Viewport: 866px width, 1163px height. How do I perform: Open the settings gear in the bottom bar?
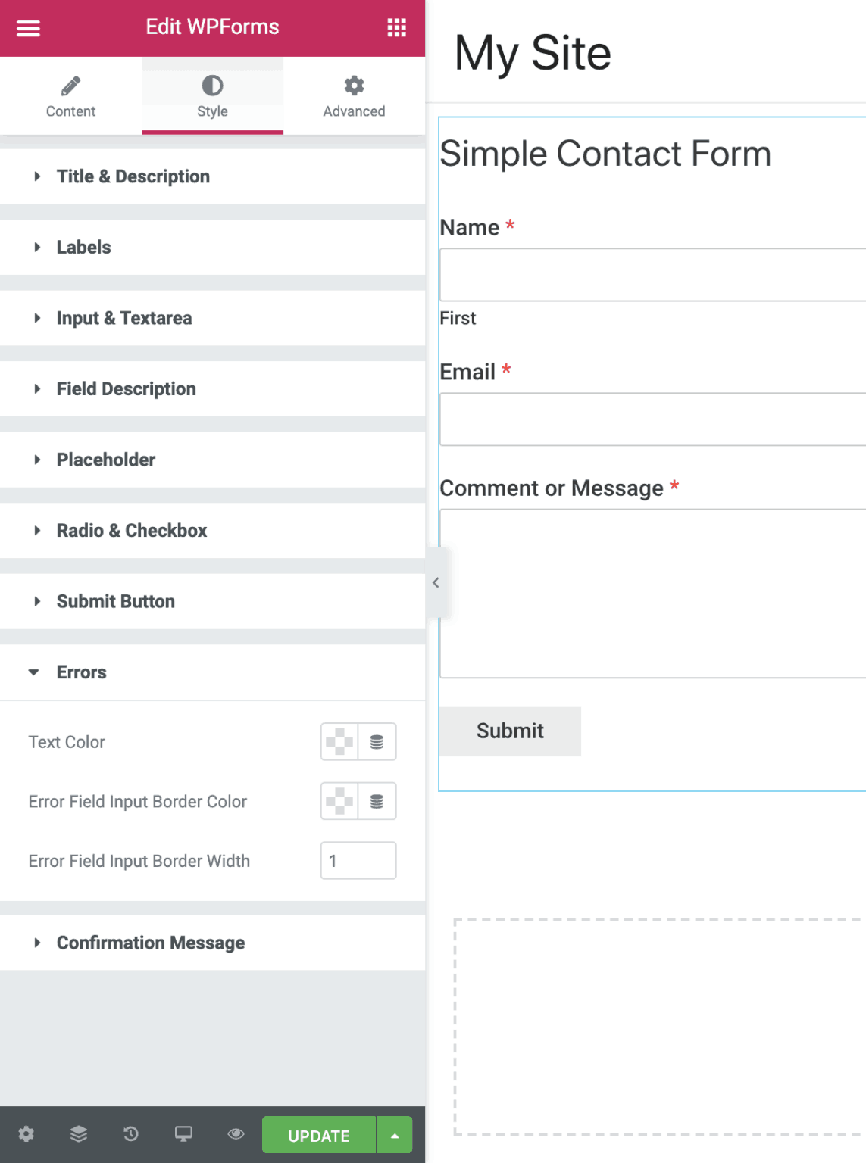pyautogui.click(x=27, y=1133)
